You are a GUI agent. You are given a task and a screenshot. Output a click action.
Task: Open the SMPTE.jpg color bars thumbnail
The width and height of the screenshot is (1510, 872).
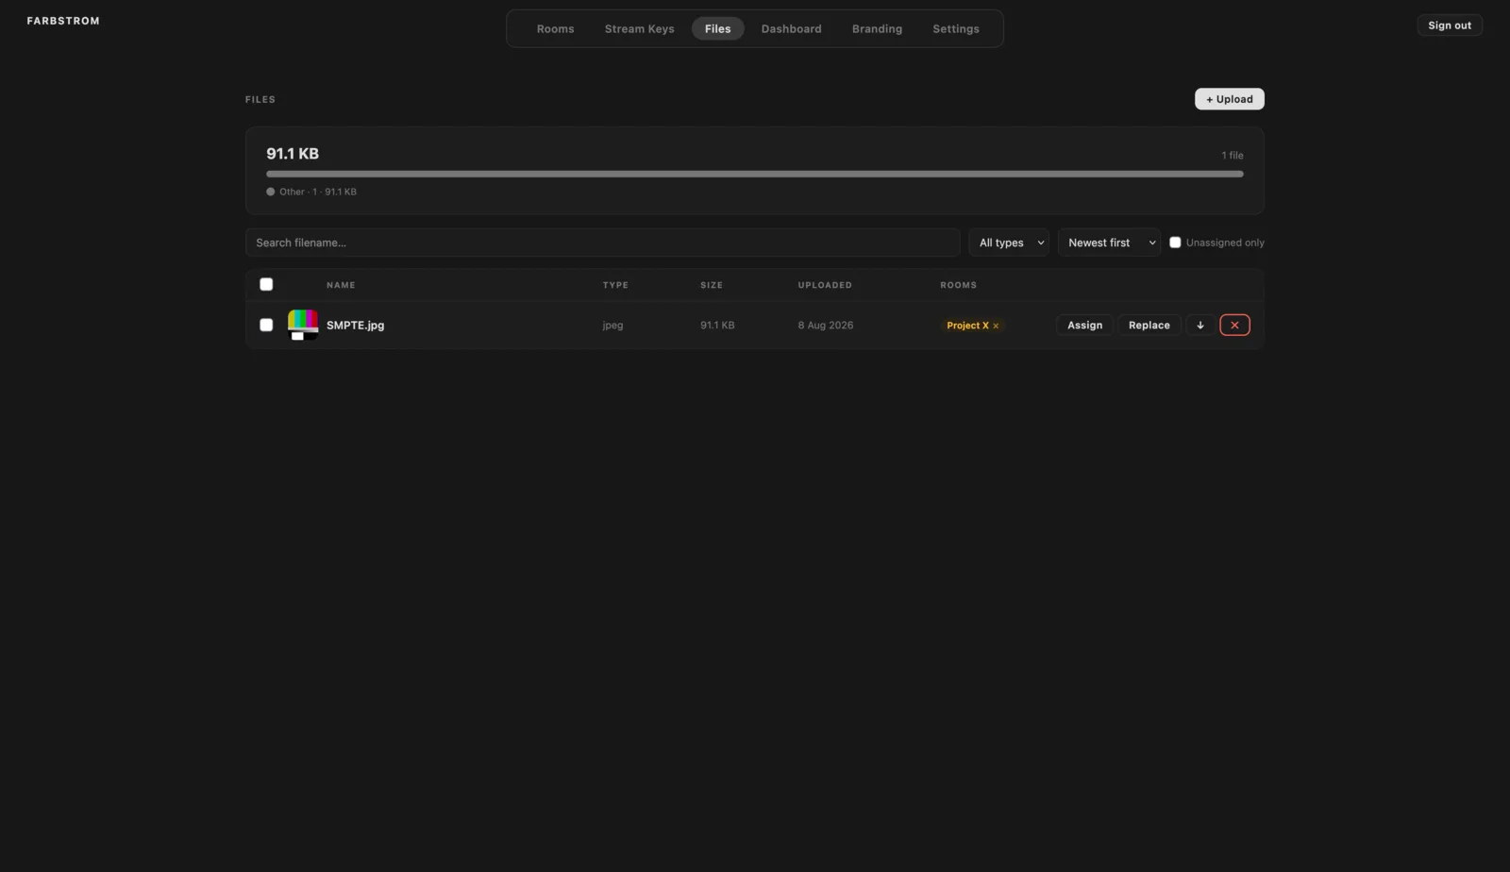[x=303, y=325]
